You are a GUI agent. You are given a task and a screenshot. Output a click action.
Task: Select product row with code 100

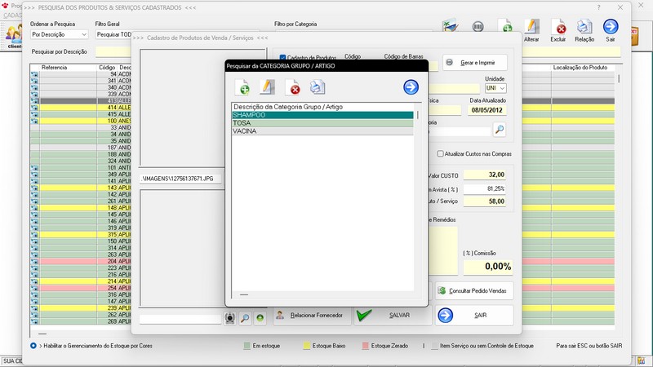(x=80, y=121)
